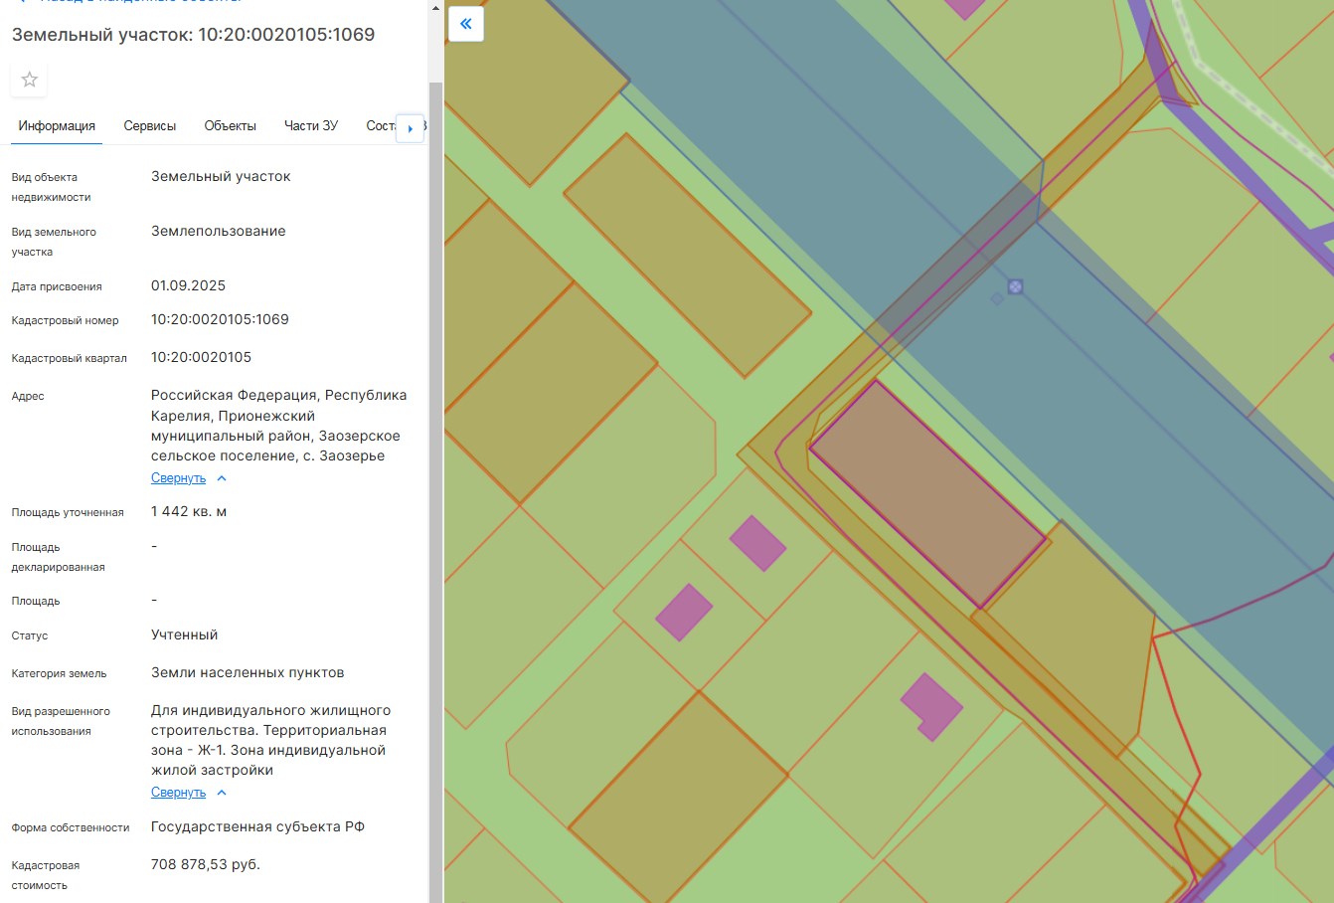Add parcel to favorites with star icon
The height and width of the screenshot is (903, 1334).
click(30, 80)
